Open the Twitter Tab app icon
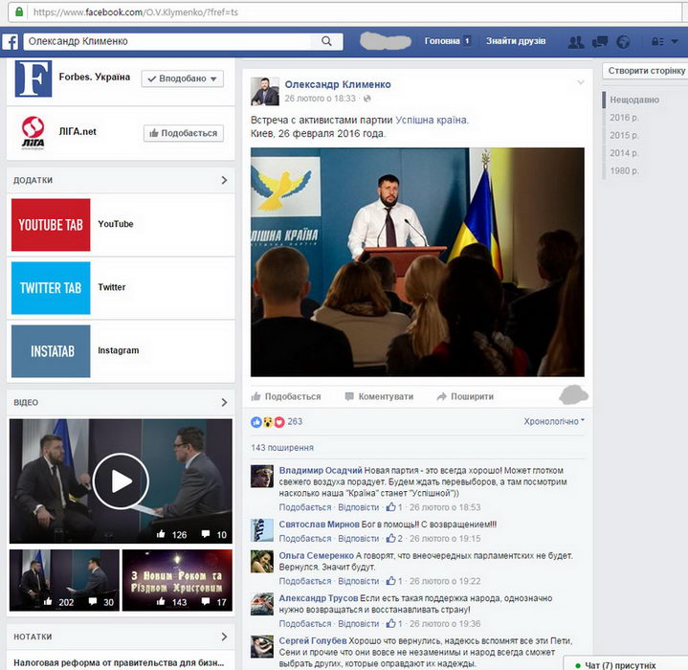Viewport: 688px width, 670px height. pyautogui.click(x=51, y=287)
